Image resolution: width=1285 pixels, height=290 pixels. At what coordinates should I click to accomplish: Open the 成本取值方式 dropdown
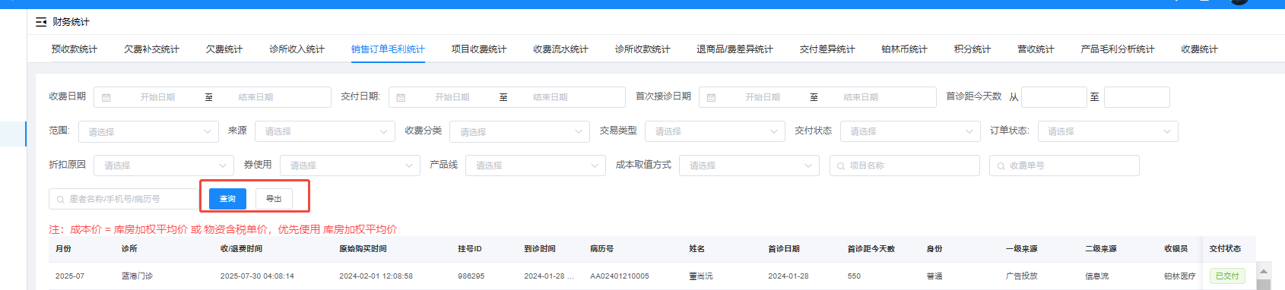click(x=749, y=165)
